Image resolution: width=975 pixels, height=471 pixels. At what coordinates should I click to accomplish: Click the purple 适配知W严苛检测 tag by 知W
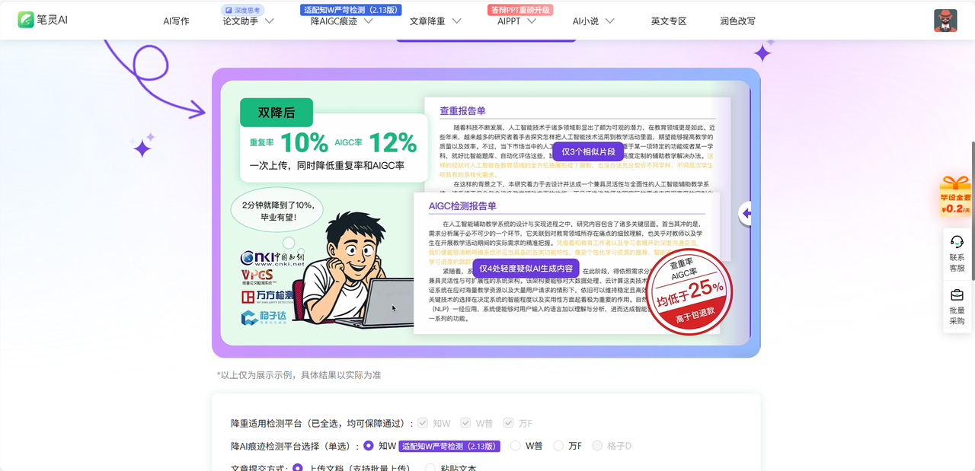point(449,446)
